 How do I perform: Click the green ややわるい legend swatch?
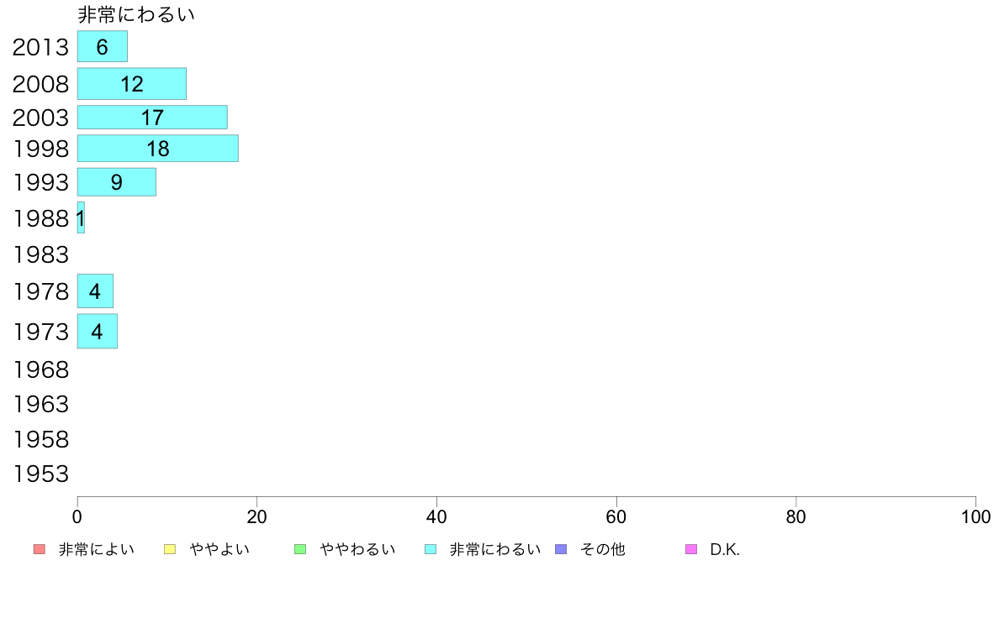(x=300, y=549)
